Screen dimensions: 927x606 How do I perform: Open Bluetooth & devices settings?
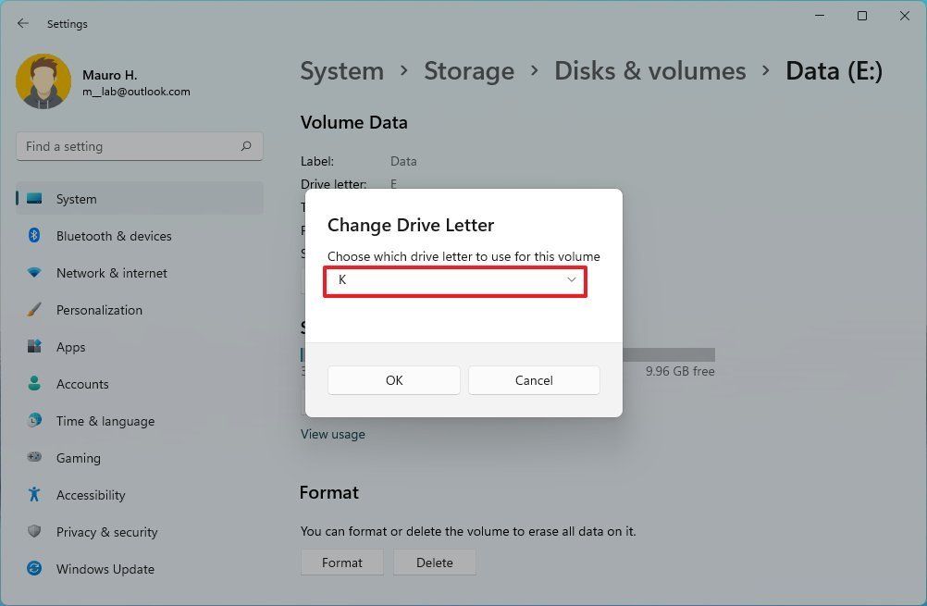(113, 236)
